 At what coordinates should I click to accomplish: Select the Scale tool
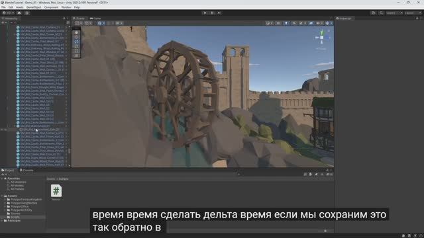tap(77, 46)
